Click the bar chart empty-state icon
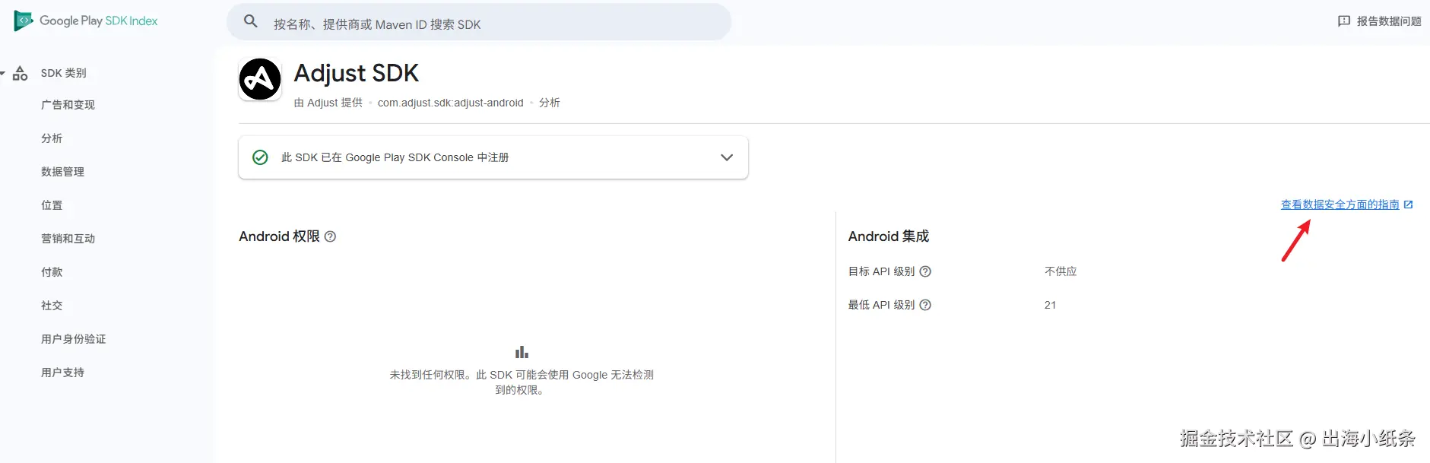This screenshot has width=1430, height=463. coord(522,352)
